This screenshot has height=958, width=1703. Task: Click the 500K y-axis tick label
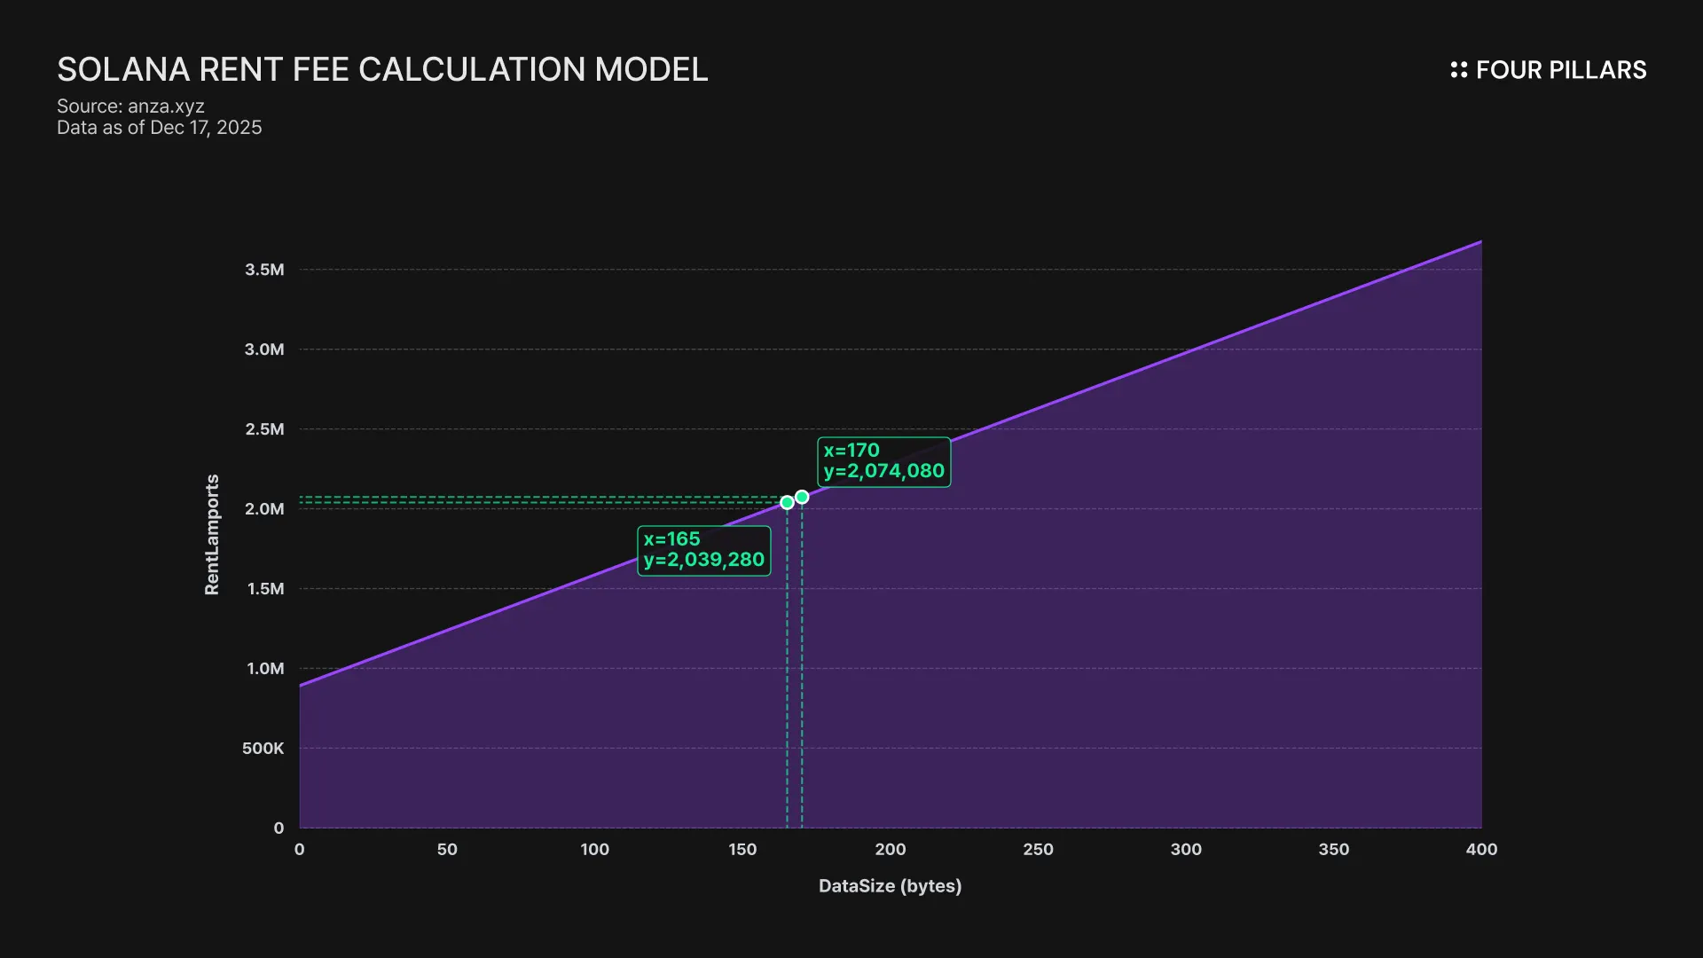click(x=263, y=749)
